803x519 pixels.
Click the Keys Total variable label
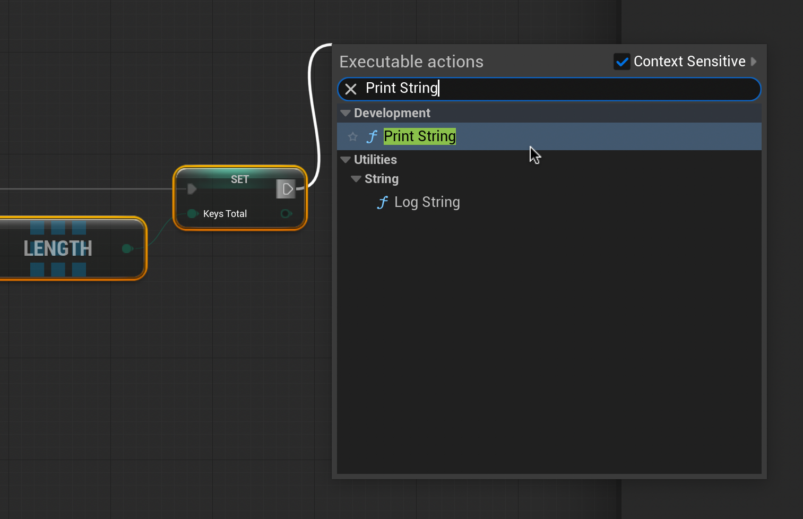(x=225, y=214)
